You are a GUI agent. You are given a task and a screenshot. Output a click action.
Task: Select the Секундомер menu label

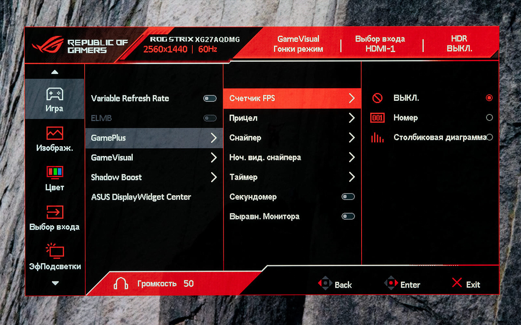253,197
